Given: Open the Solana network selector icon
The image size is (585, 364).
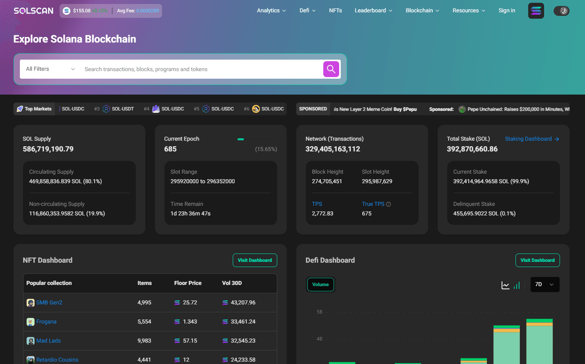Looking at the screenshot, I should click(x=536, y=11).
